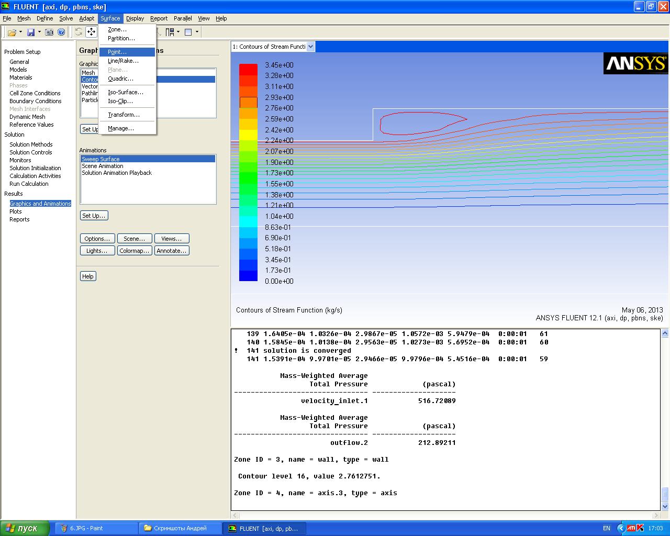Click the camera save picture icon
This screenshot has height=536, width=670.
pyautogui.click(x=49, y=32)
